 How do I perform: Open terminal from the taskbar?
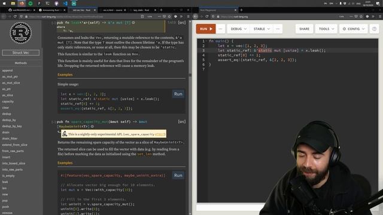[48, 4]
